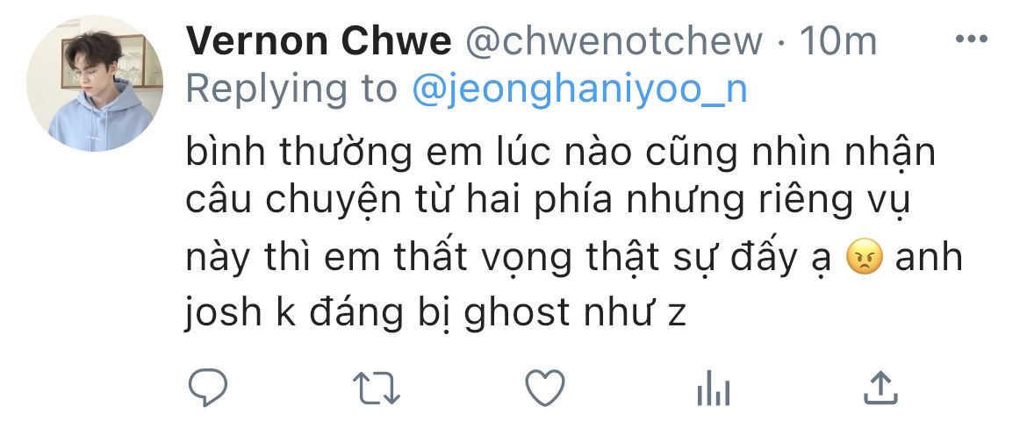Like the tweet with the heart icon
The height and width of the screenshot is (428, 1027).
pos(545,388)
